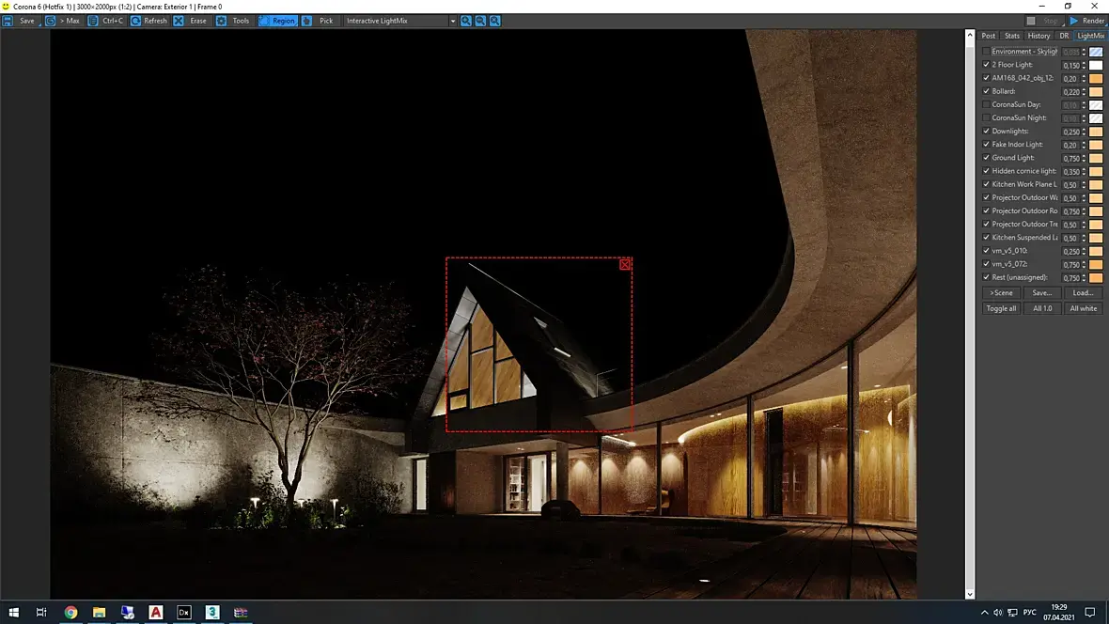Switch to the DR tab
This screenshot has height=624, width=1109.
pos(1064,36)
